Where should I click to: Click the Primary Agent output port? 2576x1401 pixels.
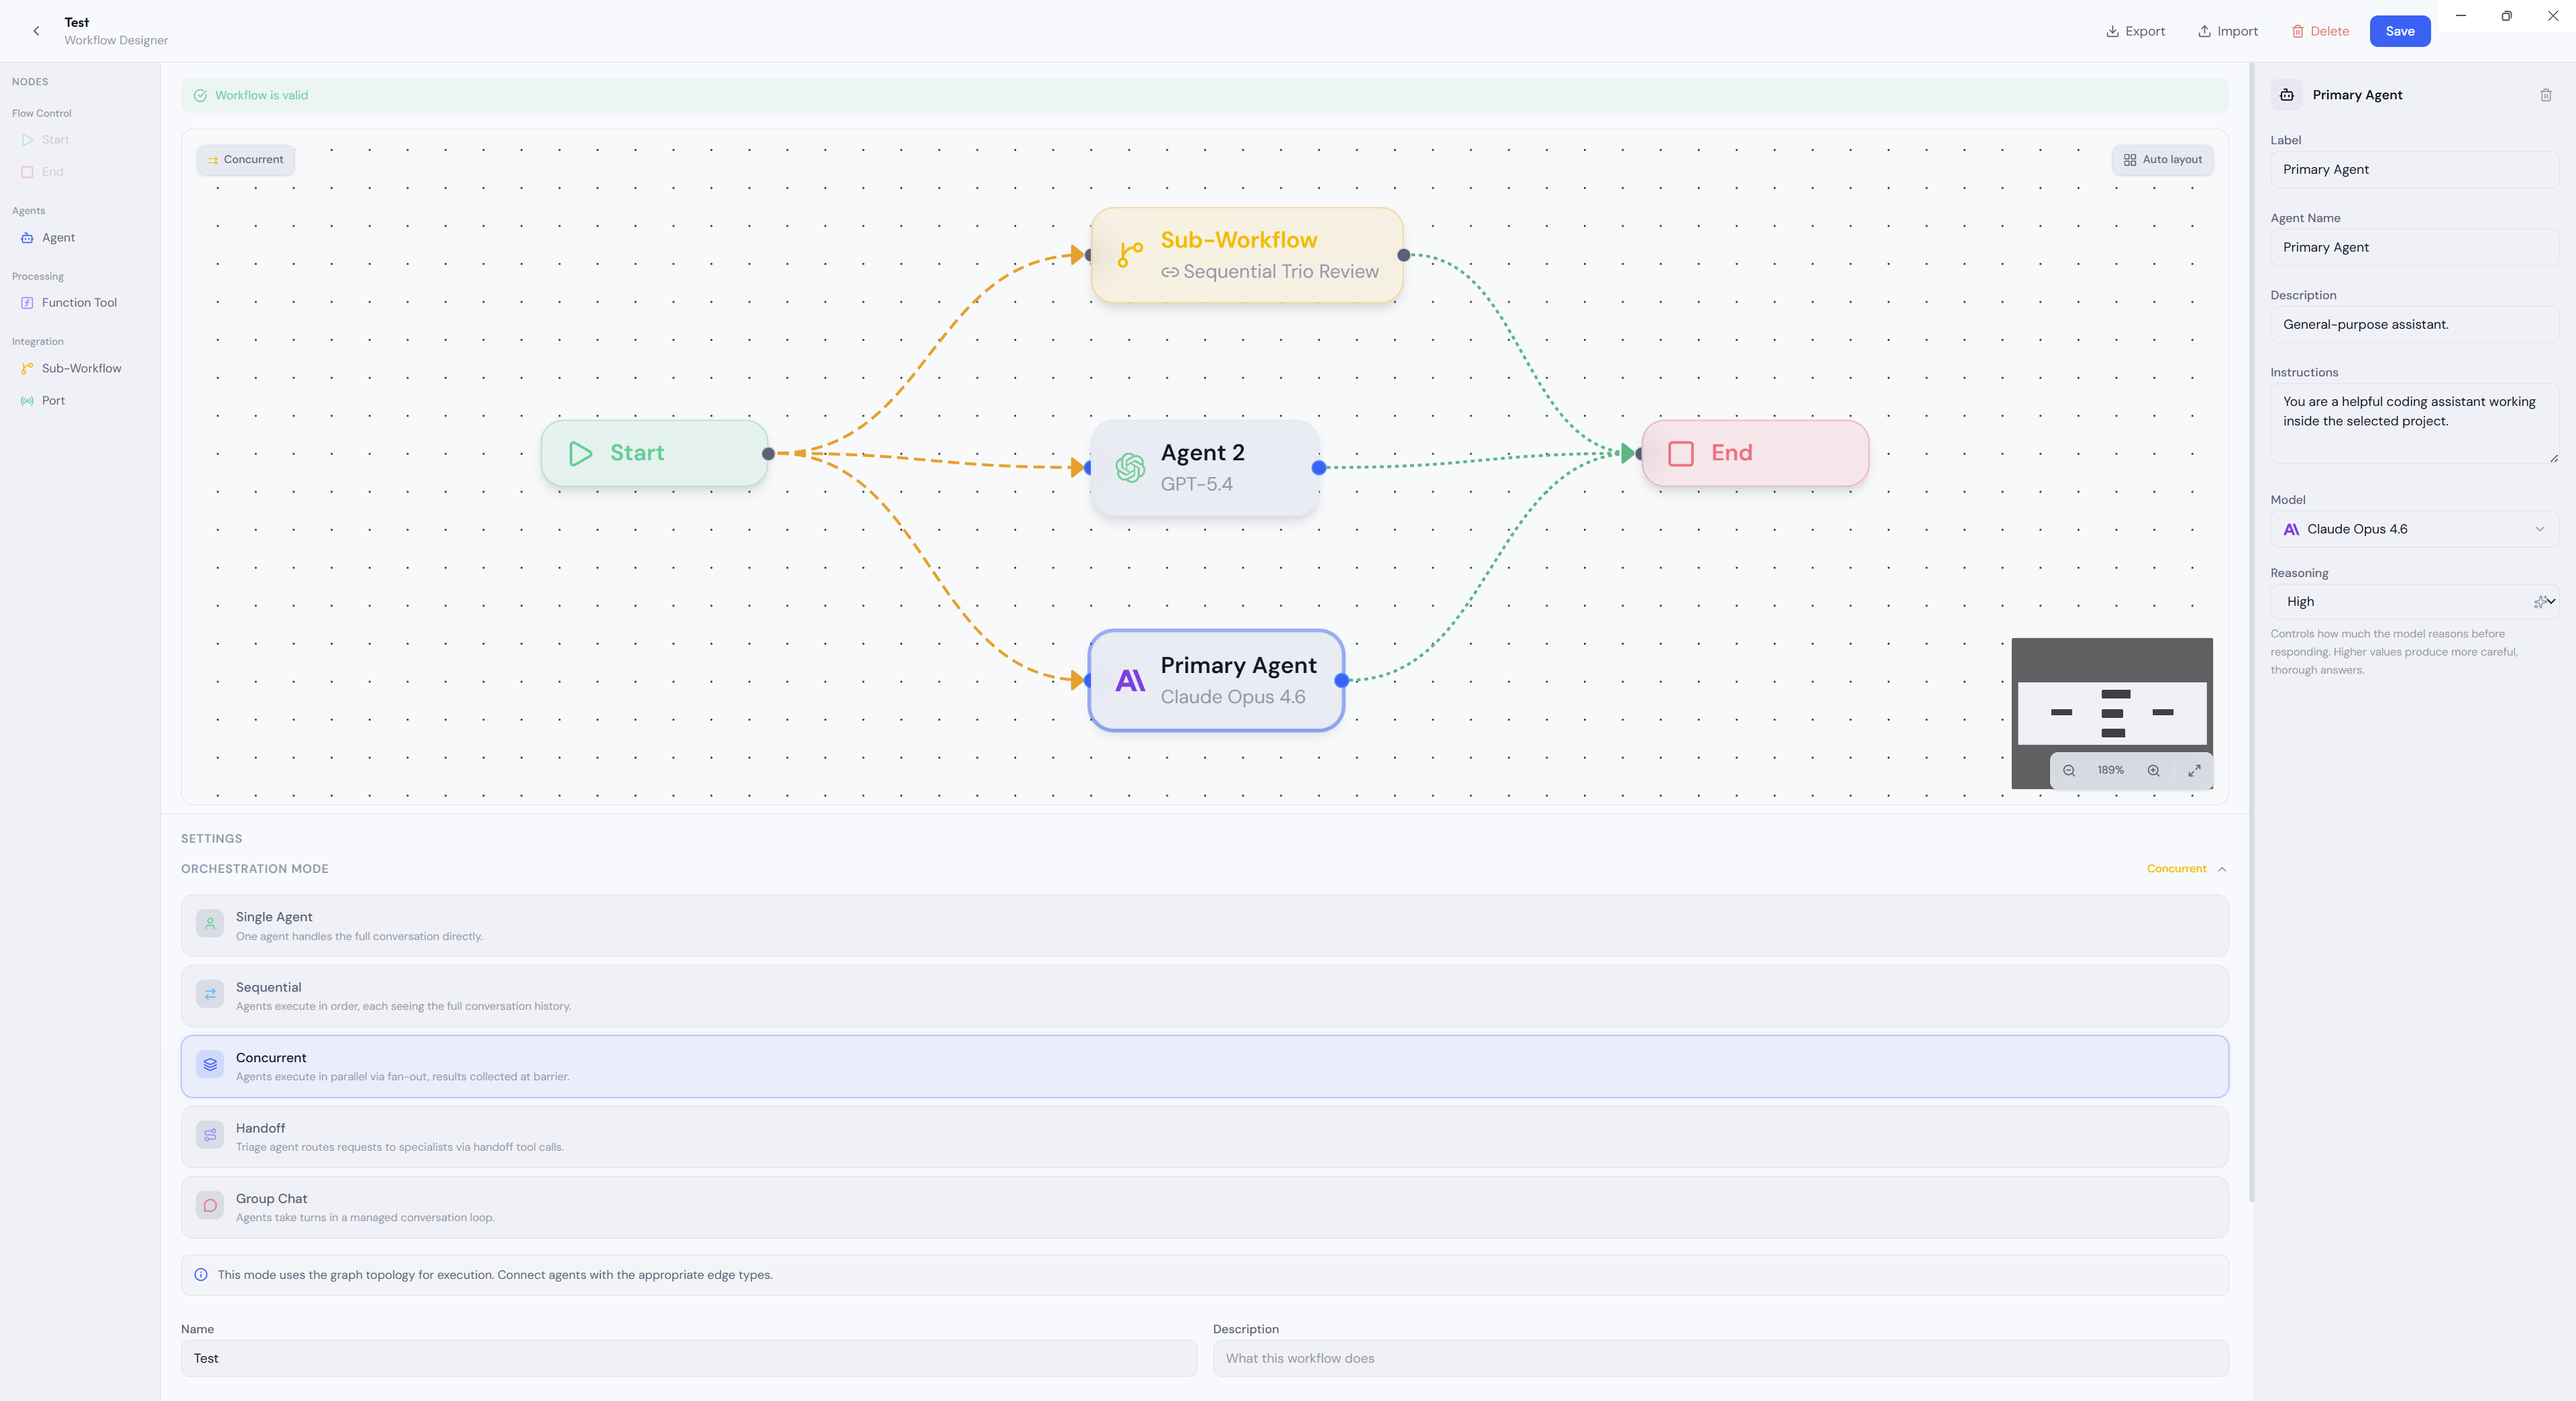click(x=1342, y=681)
